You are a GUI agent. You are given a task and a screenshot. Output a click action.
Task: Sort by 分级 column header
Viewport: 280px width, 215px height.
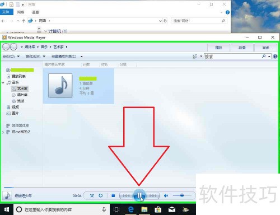tap(123, 64)
